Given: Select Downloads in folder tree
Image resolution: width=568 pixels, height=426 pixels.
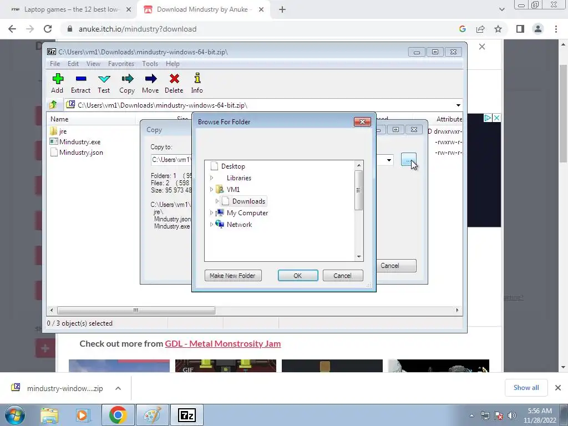Looking at the screenshot, I should coord(248,201).
